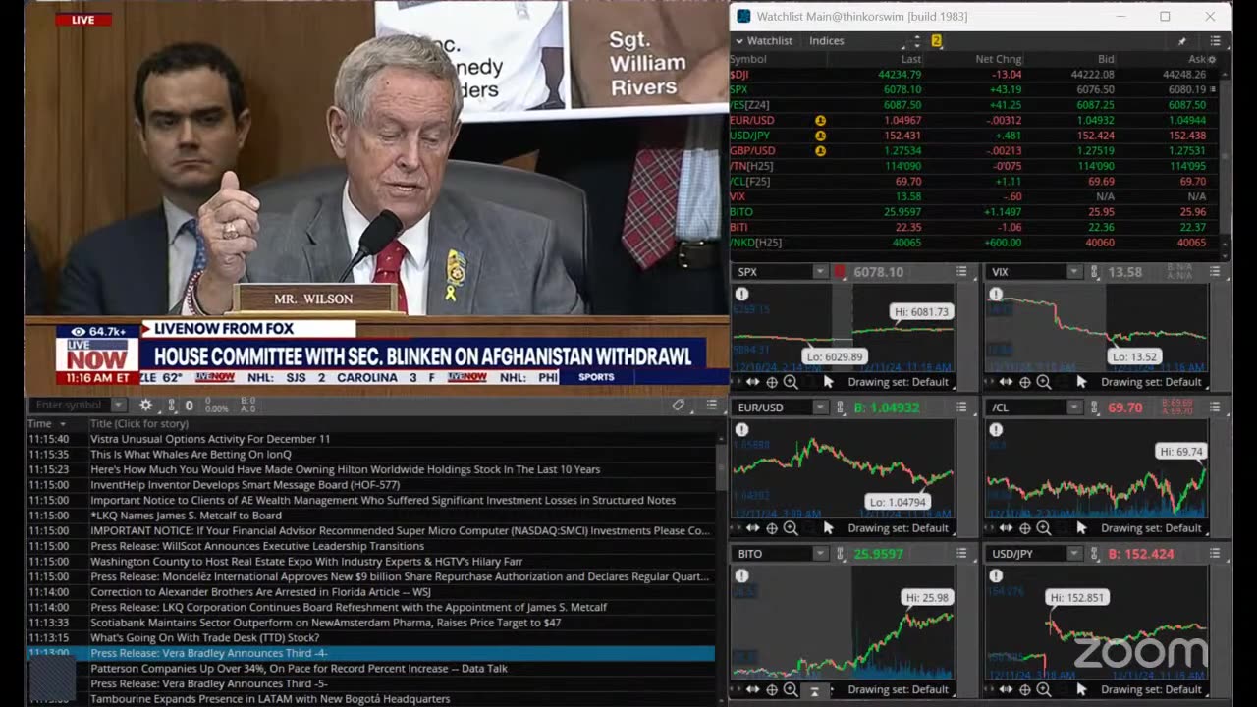
Task: Click VIX chart Drawing set: Default
Action: (x=1151, y=382)
